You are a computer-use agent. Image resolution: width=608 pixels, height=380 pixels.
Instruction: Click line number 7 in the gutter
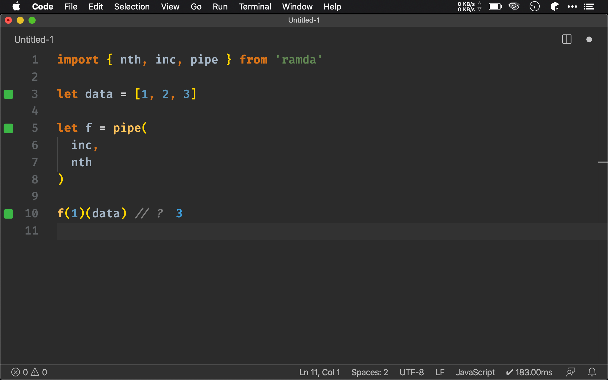(35, 162)
